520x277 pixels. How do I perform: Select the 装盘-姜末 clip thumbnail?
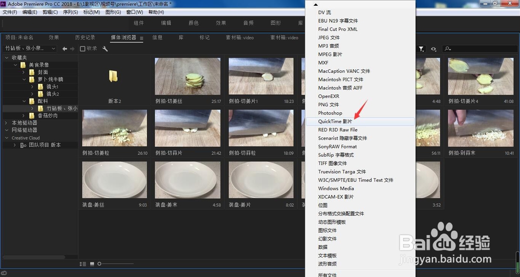188,180
